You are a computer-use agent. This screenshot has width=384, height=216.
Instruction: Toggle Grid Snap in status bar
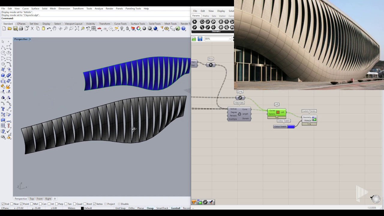(x=120, y=208)
